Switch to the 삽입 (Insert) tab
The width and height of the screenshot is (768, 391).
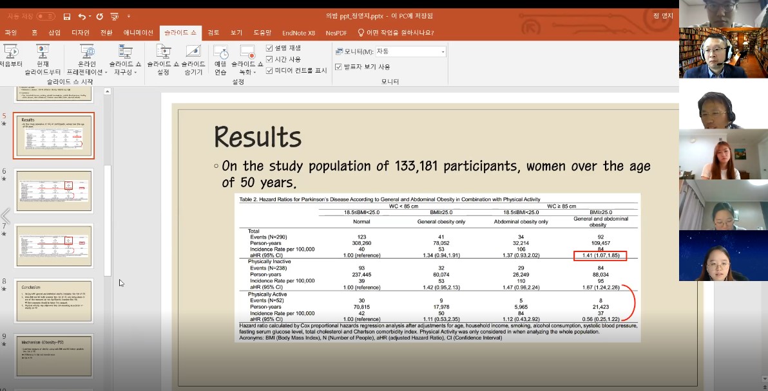[54, 33]
